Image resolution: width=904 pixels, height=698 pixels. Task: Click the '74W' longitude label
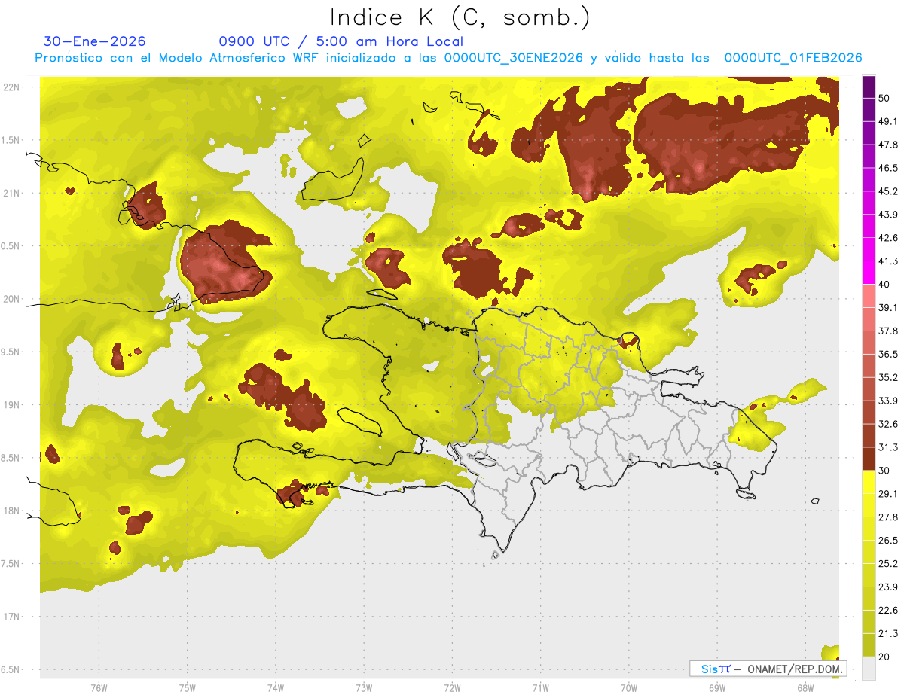tap(276, 688)
